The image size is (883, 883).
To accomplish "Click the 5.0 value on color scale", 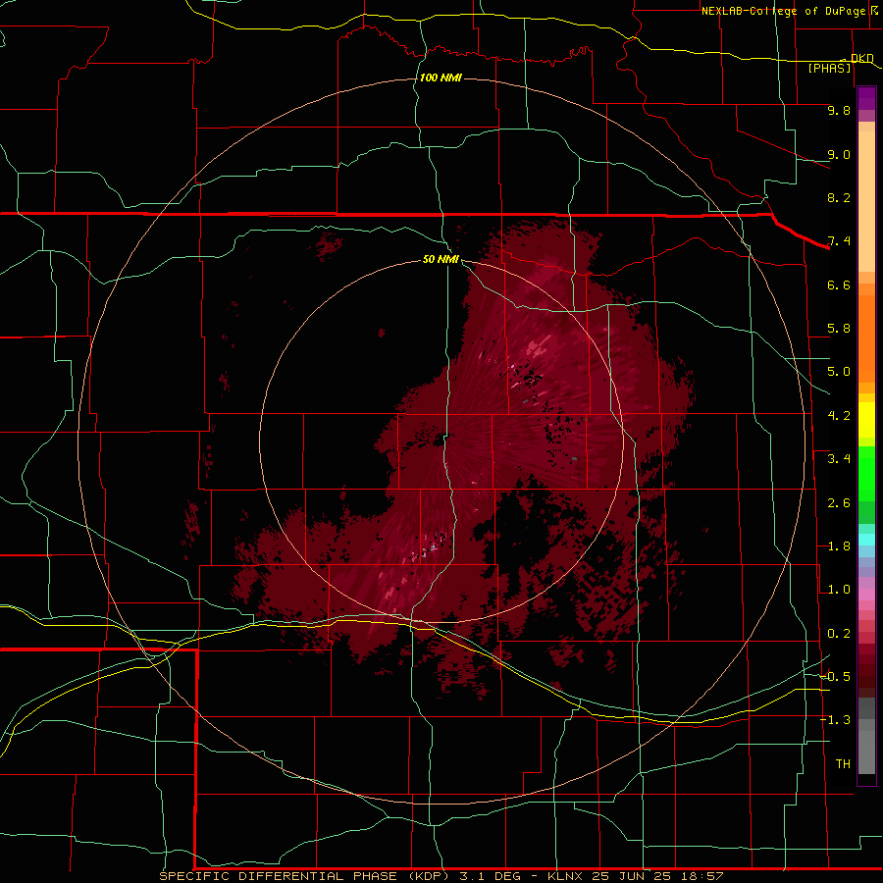I will [x=839, y=372].
